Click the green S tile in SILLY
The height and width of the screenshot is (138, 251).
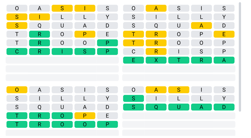coord(133,98)
